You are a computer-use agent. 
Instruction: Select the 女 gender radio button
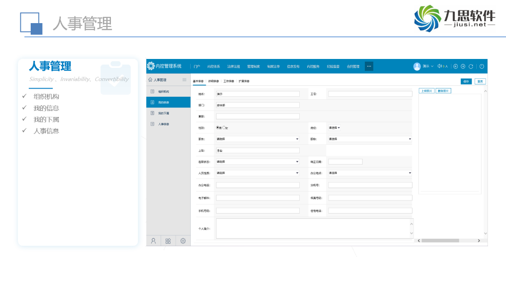tap(224, 127)
